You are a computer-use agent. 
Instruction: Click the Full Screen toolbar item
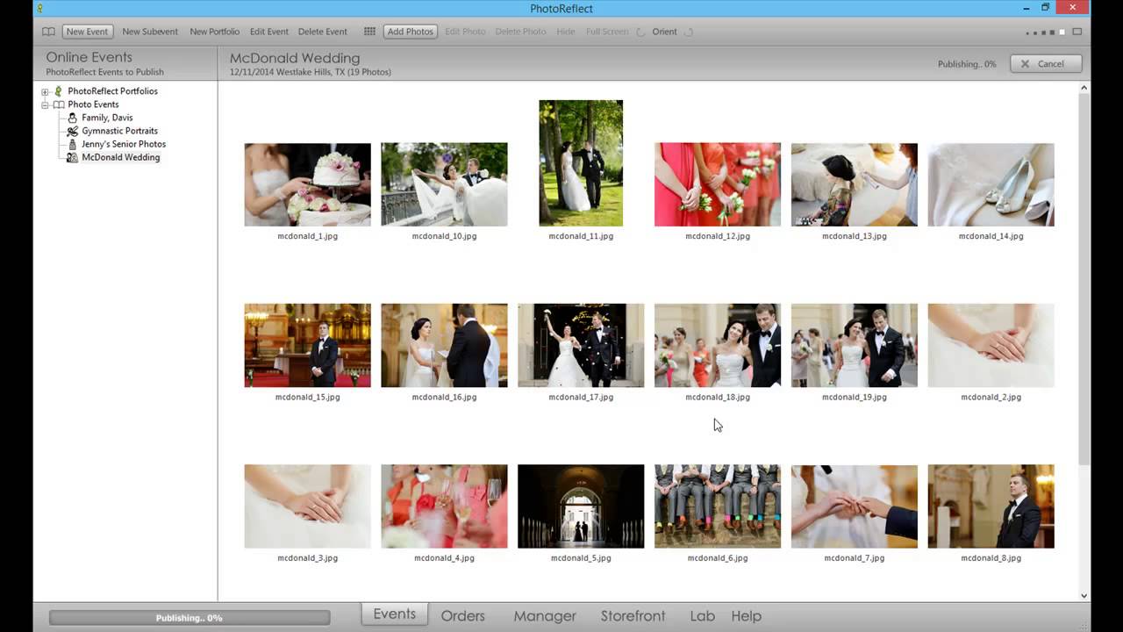pos(607,32)
